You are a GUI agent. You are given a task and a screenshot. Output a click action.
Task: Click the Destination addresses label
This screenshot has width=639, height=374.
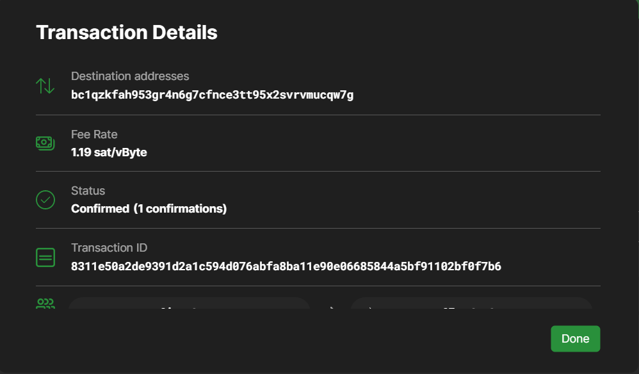coord(130,76)
